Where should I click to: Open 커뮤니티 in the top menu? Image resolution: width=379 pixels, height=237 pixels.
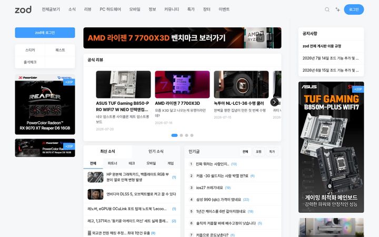tap(172, 9)
